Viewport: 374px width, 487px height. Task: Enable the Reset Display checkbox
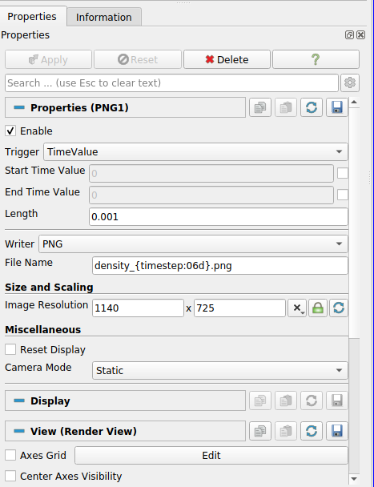(10, 349)
